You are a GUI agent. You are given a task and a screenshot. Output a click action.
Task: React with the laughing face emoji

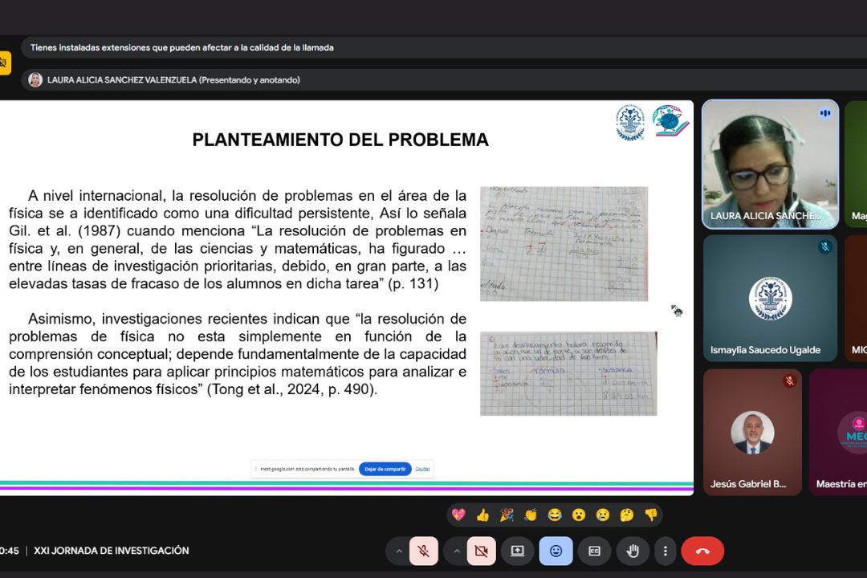(x=555, y=515)
